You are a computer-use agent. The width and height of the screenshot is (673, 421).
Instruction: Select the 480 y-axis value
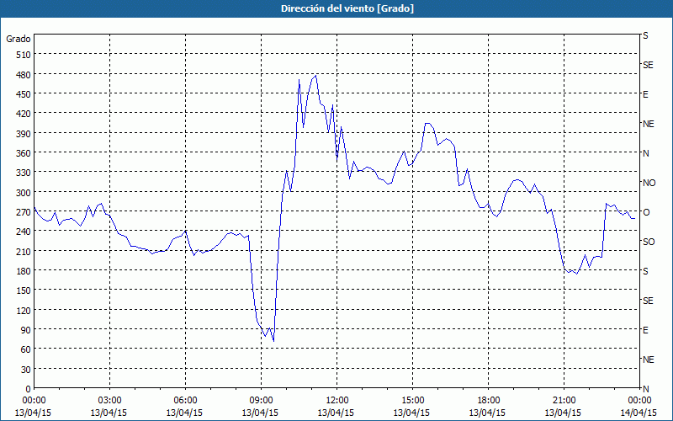click(24, 74)
